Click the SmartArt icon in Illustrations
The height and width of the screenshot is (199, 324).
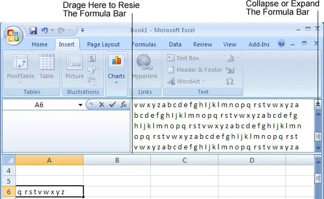pyautogui.click(x=92, y=81)
